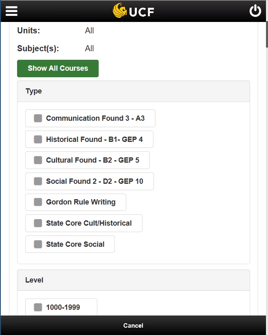This screenshot has width=268, height=335.
Task: Click the Gordon Rule Writing label text
Action: [x=81, y=202]
